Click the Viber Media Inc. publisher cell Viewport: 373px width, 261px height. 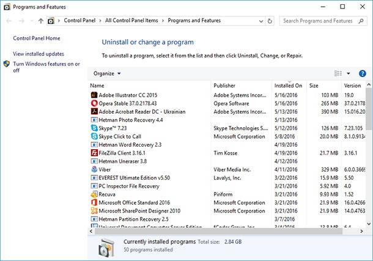click(x=232, y=169)
